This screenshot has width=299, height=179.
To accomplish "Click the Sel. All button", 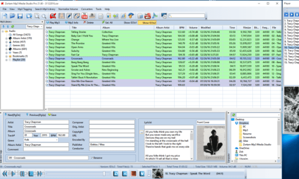I will (x=107, y=23).
